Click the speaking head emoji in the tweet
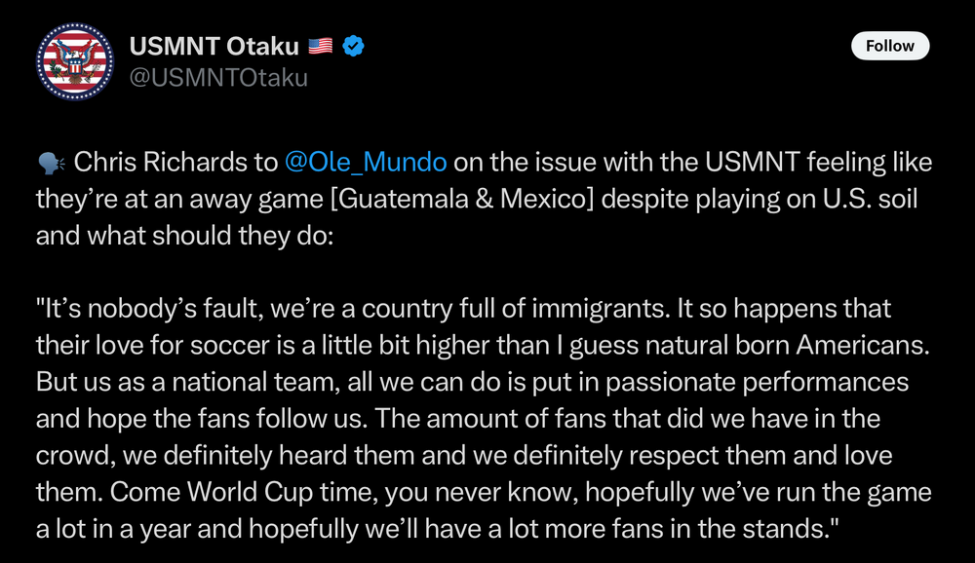The width and height of the screenshot is (975, 563). pyautogui.click(x=52, y=163)
